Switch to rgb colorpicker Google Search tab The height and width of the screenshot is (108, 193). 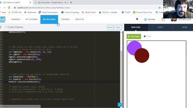click(x=50, y=2)
